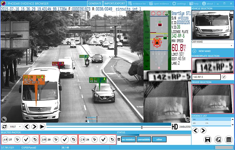Select the numberplate thumbnail image
This screenshot has width=235, height=150.
pyautogui.click(x=212, y=66)
